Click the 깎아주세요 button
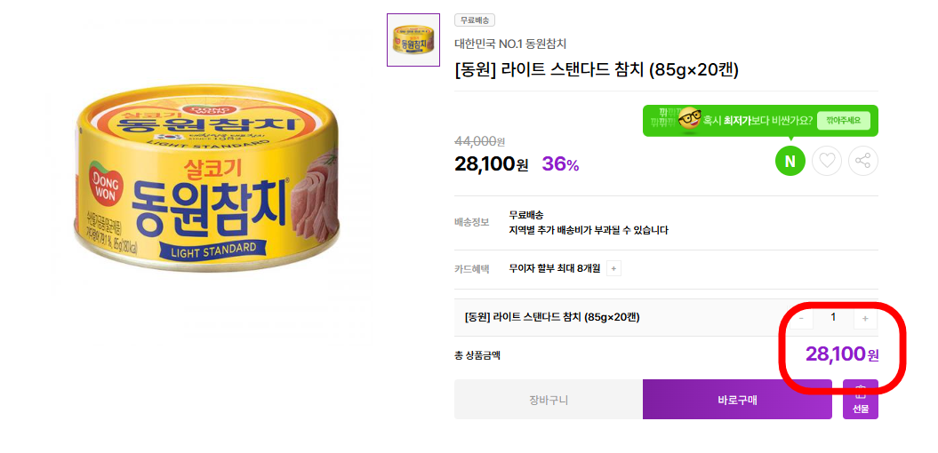This screenshot has width=938, height=453. (843, 120)
